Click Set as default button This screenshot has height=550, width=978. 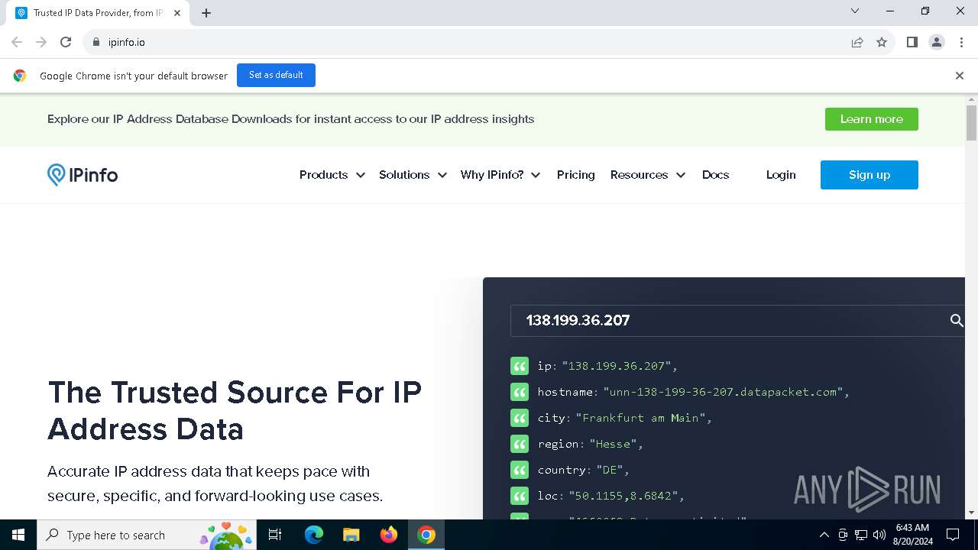tap(276, 76)
